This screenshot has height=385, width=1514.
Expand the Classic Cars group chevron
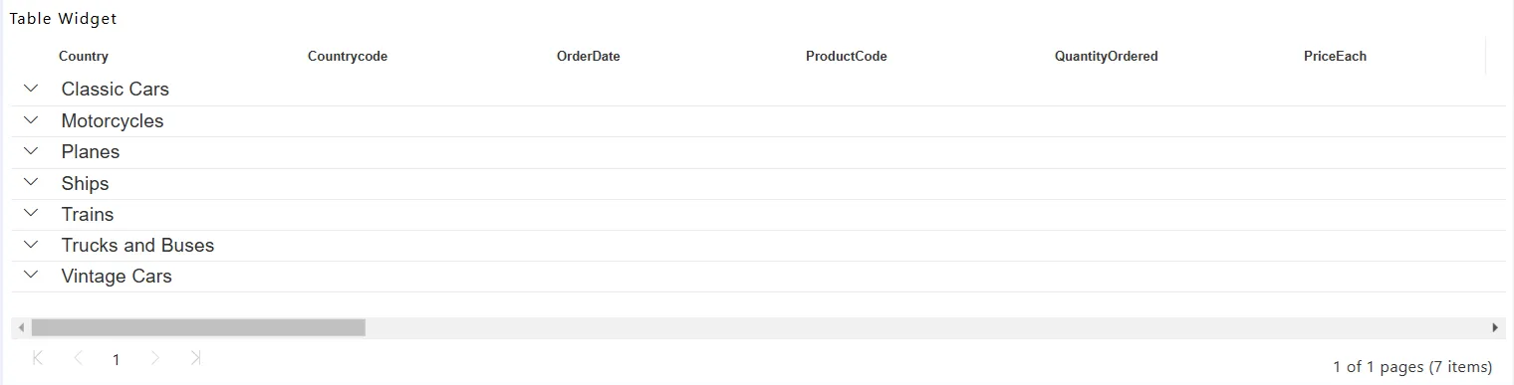(x=31, y=89)
